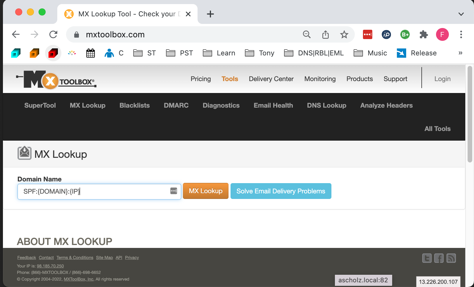Expand the tab search chevron
The image size is (474, 287).
(x=461, y=14)
